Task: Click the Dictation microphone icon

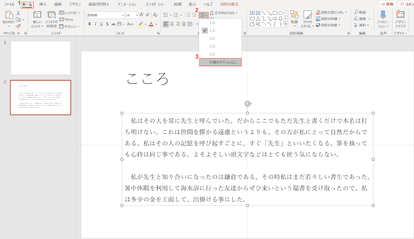Action: click(x=383, y=14)
